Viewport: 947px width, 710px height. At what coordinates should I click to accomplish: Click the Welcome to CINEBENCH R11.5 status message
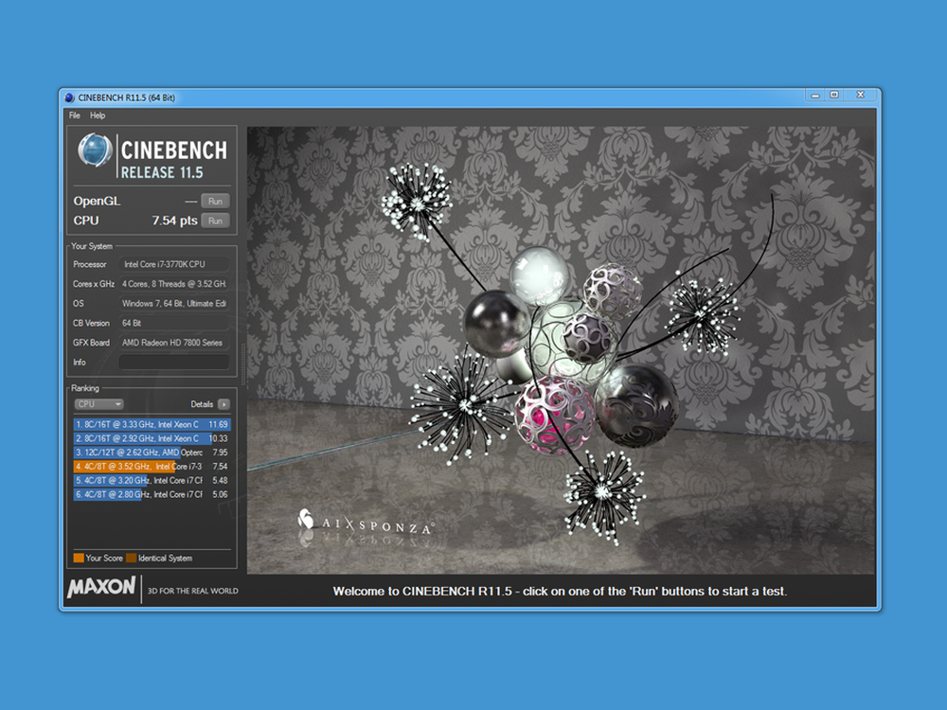point(560,591)
